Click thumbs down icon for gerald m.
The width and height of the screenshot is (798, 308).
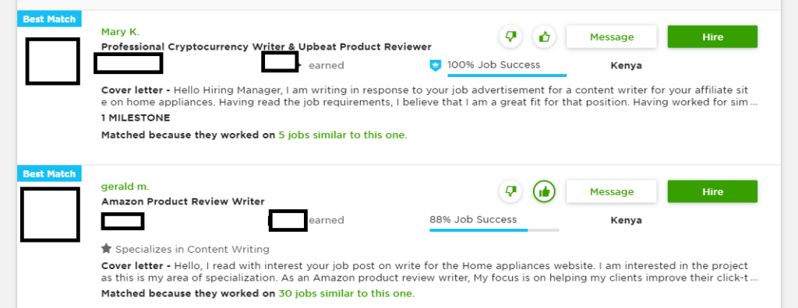pyautogui.click(x=510, y=191)
